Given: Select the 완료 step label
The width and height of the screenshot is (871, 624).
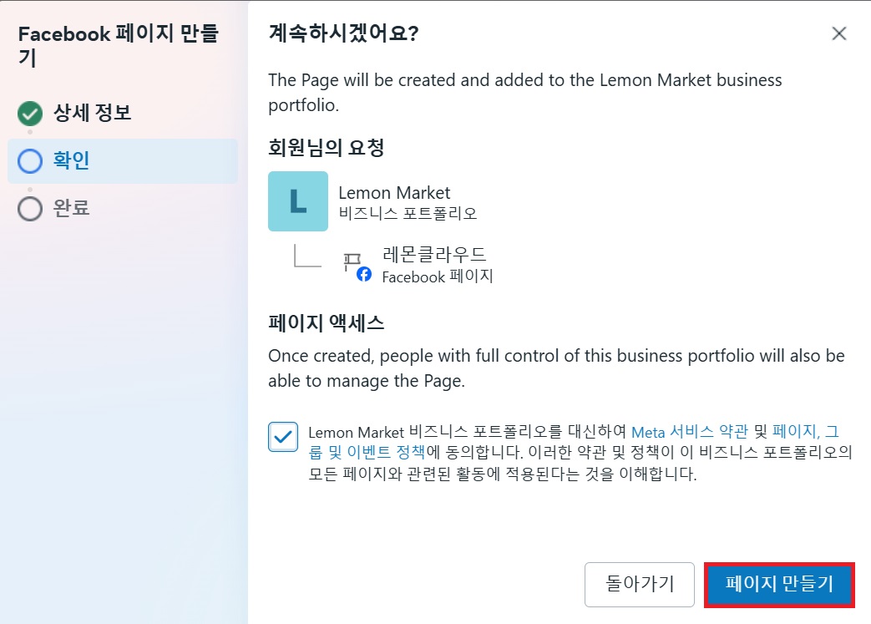Looking at the screenshot, I should click(x=71, y=208).
